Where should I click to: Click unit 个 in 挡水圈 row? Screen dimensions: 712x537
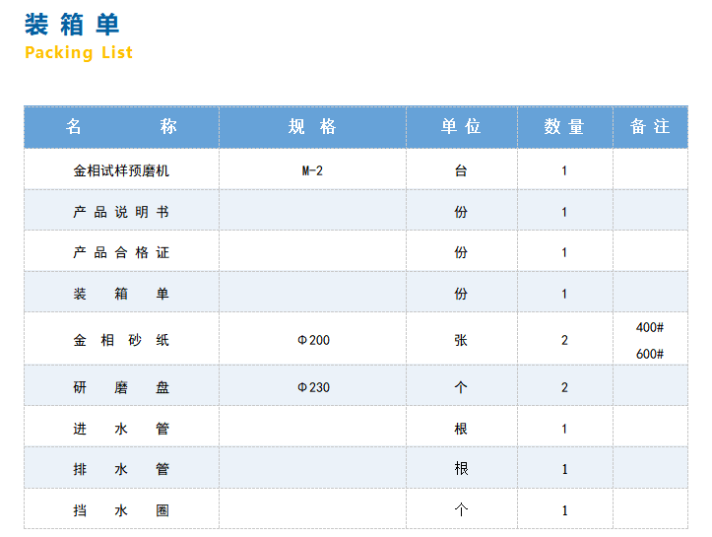[461, 510]
